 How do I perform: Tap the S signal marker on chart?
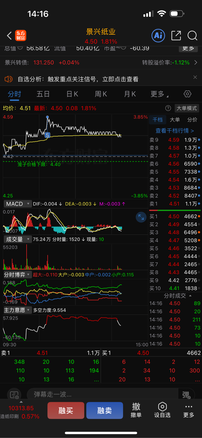click(x=47, y=135)
